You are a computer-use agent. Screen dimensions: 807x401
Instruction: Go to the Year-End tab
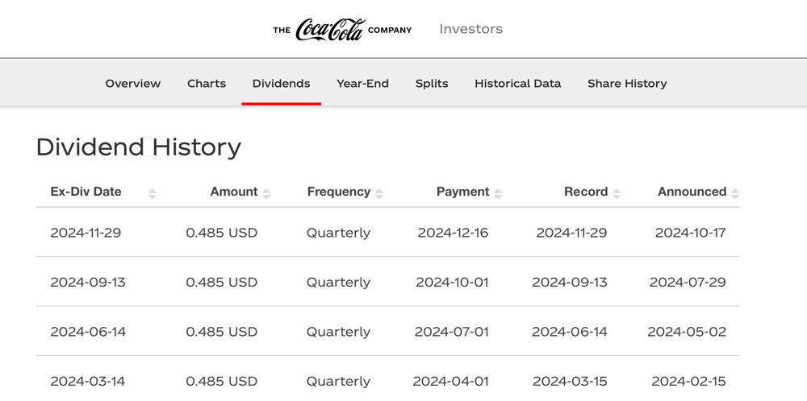click(362, 84)
